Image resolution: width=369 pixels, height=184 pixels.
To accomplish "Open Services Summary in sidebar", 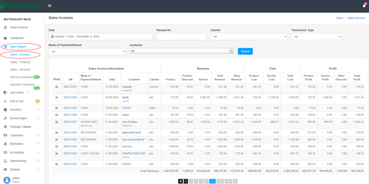I will [22, 77].
